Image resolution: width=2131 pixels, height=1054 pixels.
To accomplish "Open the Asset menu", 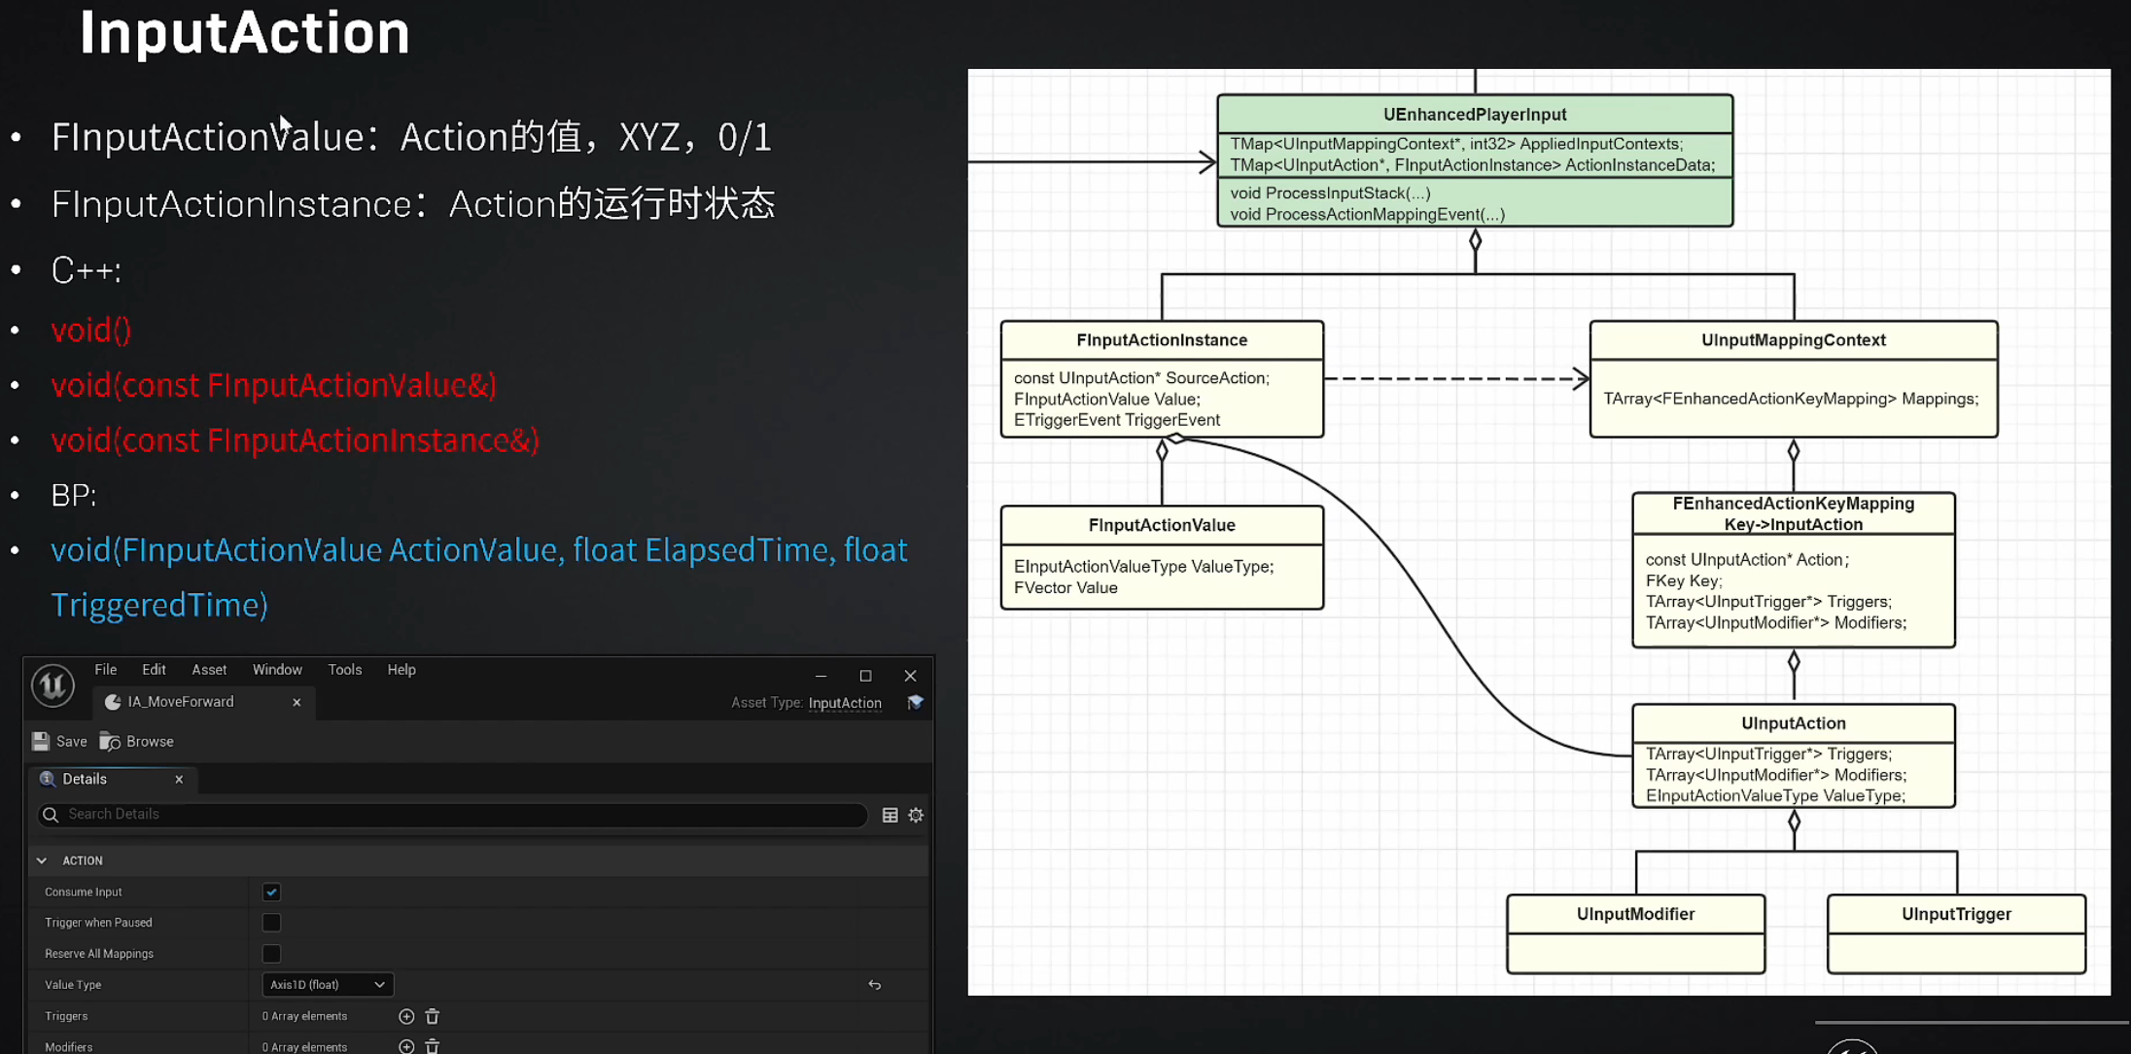I will coord(209,670).
